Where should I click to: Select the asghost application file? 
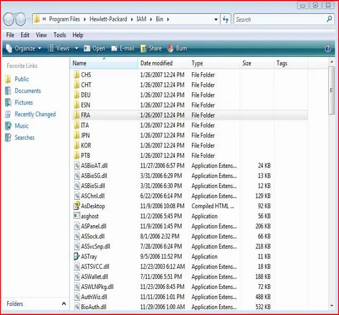tap(89, 216)
